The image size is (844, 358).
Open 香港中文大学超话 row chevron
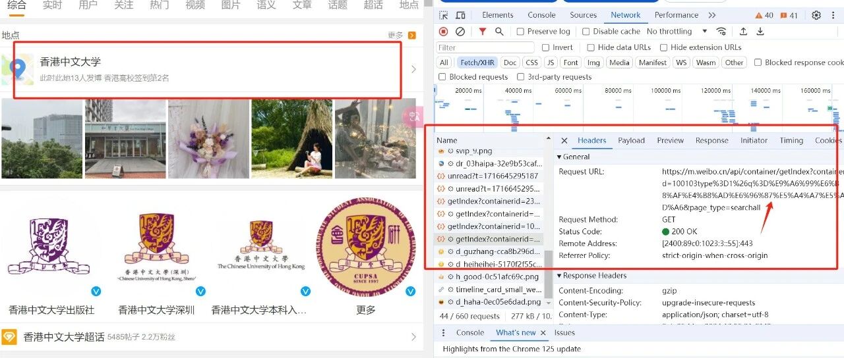(413, 337)
